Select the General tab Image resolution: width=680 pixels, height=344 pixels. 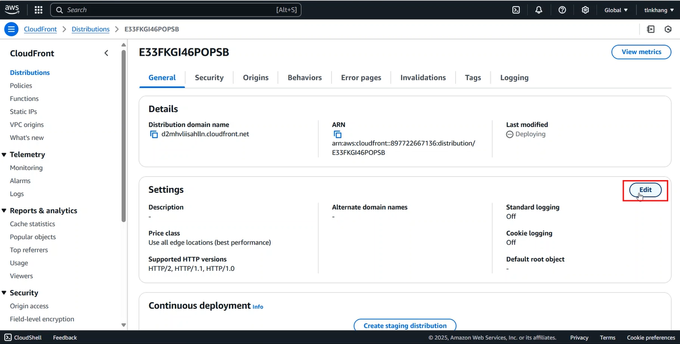coord(162,77)
